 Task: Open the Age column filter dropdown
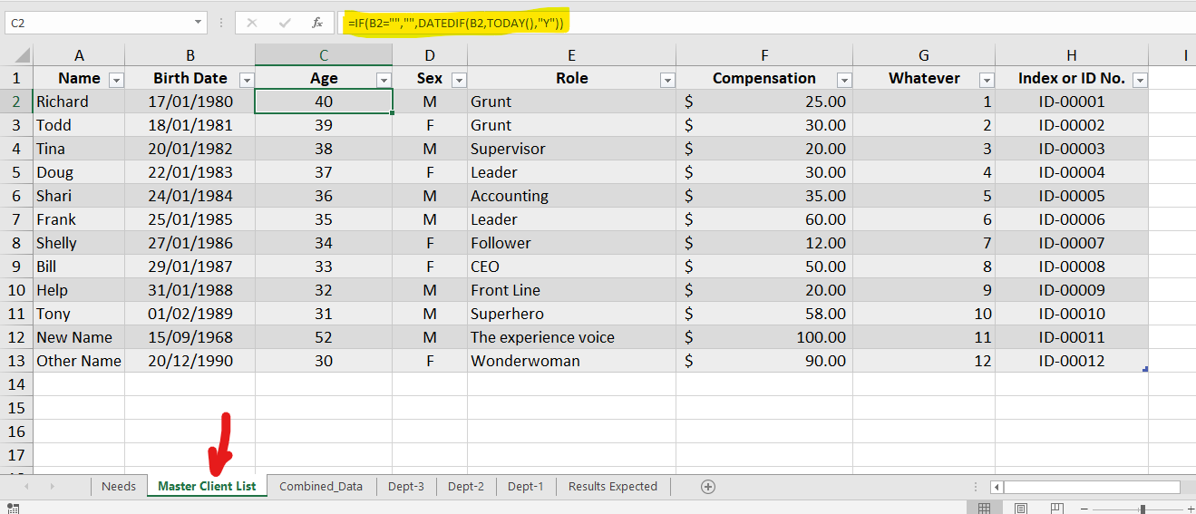click(384, 80)
